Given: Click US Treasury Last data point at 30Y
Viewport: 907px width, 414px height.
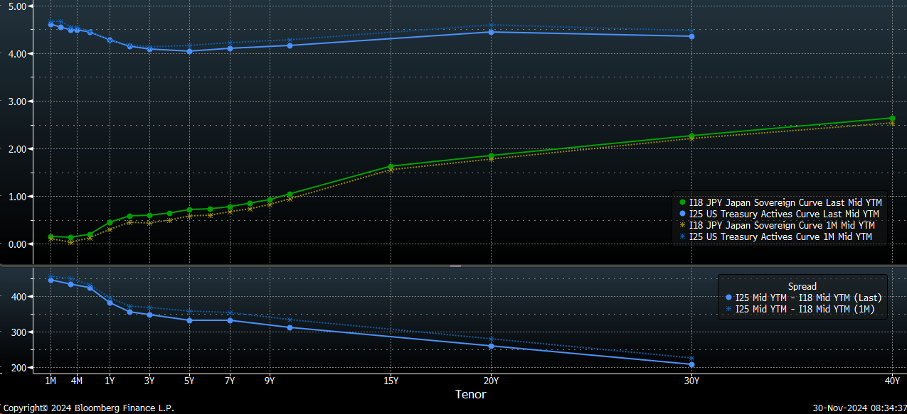Looking at the screenshot, I should coord(691,36).
